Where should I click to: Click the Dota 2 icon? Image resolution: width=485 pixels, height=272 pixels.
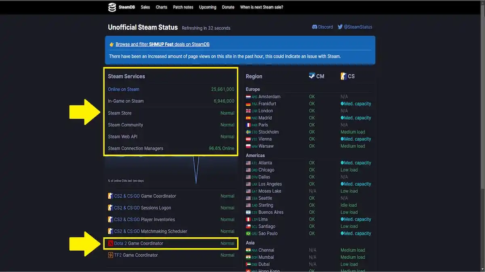click(x=110, y=243)
